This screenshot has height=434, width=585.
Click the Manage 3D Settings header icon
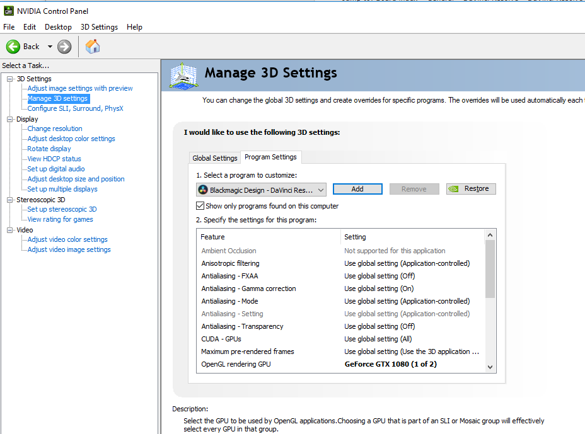(x=183, y=76)
